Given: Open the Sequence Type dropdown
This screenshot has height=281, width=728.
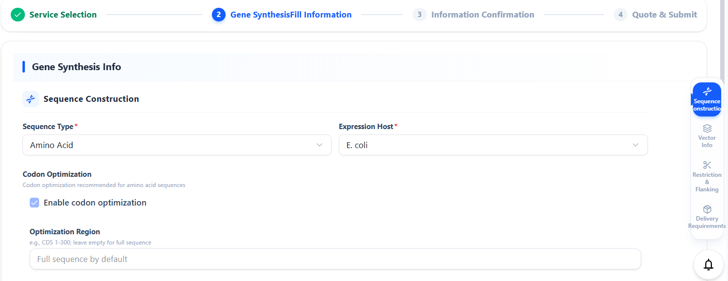Looking at the screenshot, I should pos(177,145).
